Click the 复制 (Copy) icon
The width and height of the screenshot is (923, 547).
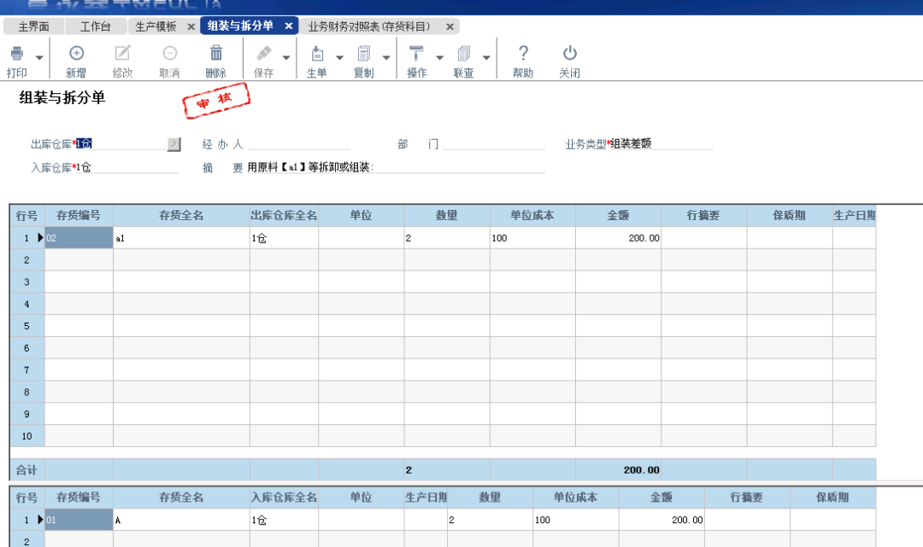[365, 54]
